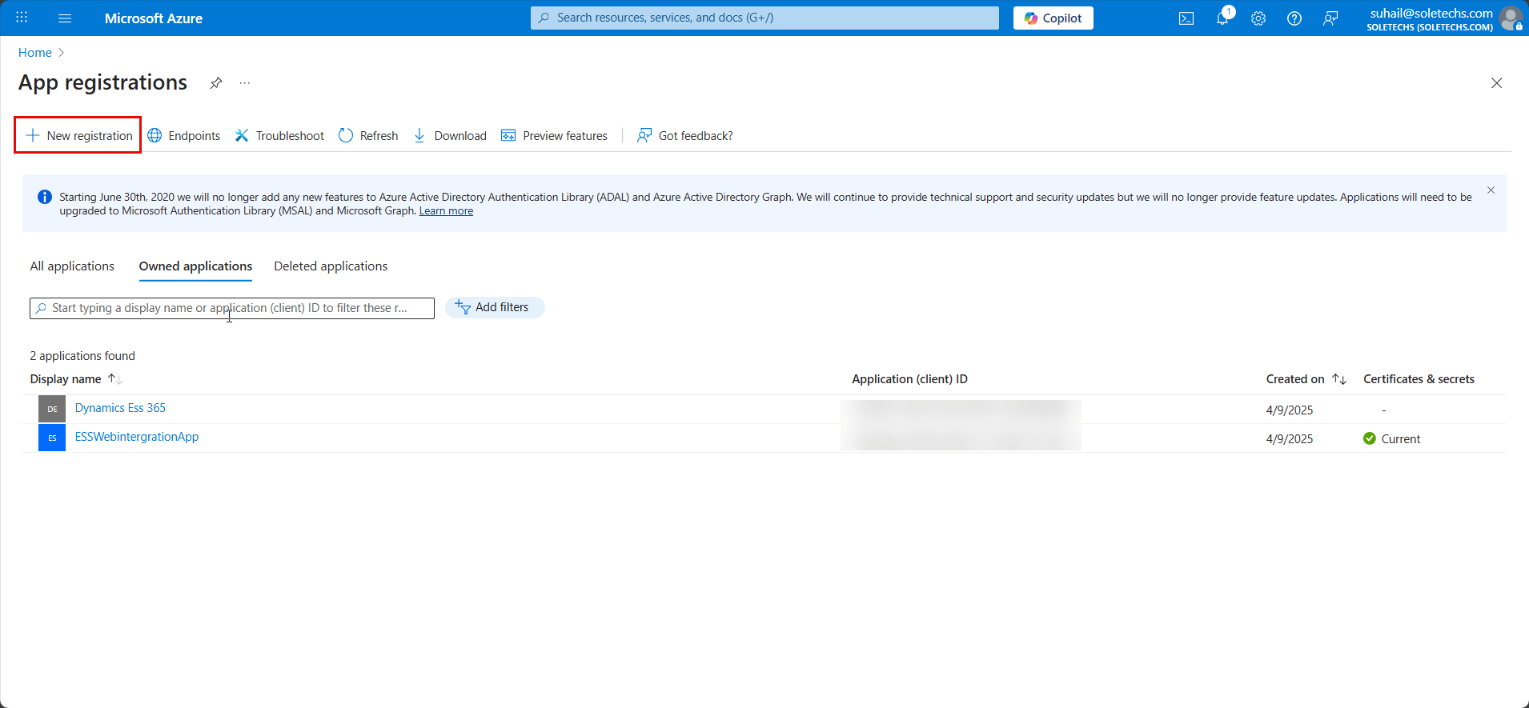Viewport: 1529px width, 708px height.
Task: Open Dynamics Ess 365 application
Action: pyautogui.click(x=120, y=408)
